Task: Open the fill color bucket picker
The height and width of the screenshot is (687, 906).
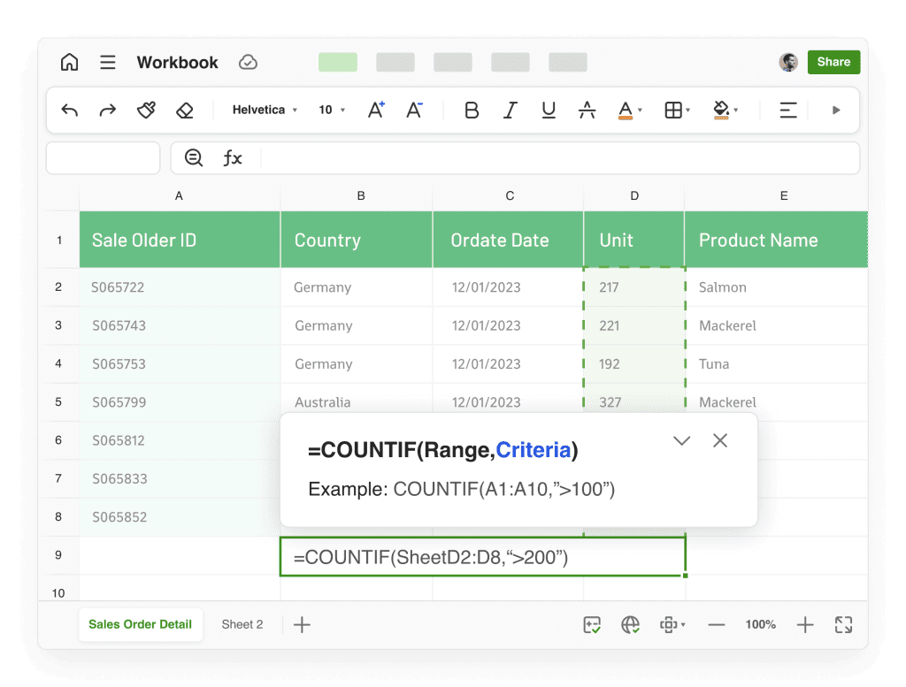Action: point(725,111)
